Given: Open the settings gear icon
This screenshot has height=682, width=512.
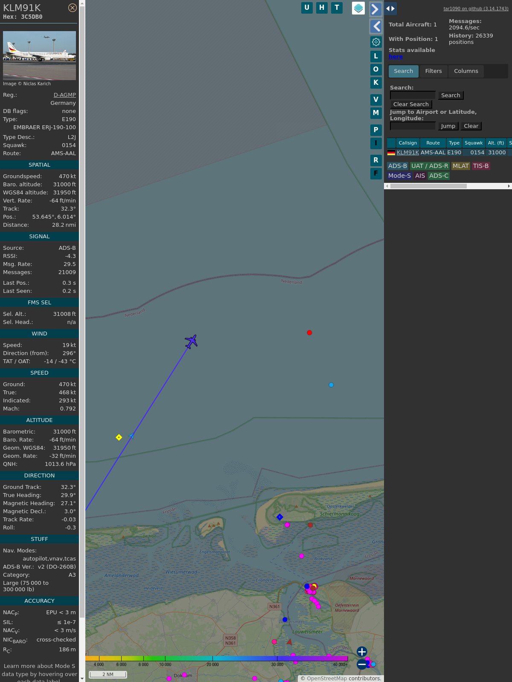Looking at the screenshot, I should 376,42.
